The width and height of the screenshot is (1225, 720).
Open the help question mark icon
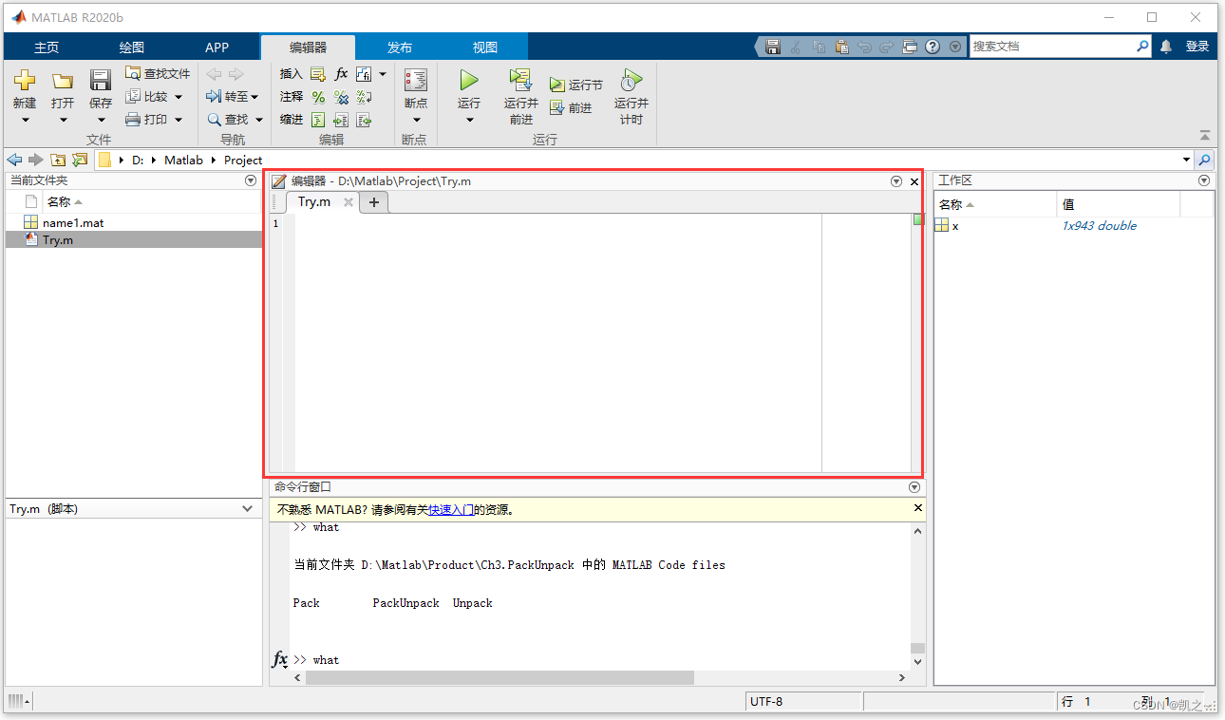pos(933,46)
